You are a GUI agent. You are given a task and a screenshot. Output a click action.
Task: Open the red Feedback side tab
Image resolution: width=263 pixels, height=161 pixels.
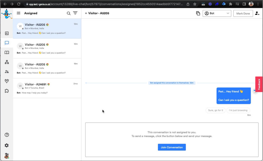coord(259,84)
